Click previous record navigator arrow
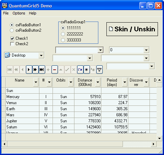 [x=23, y=70]
